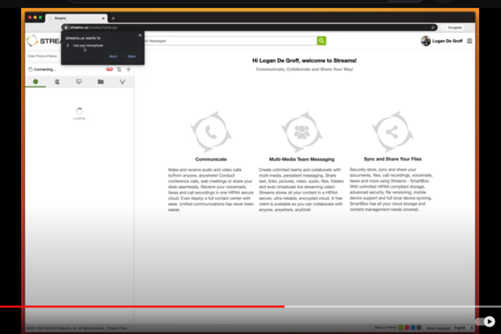Switch to the last sidebar tab icon
Viewport: 501px width, 334px height.
[x=122, y=82]
